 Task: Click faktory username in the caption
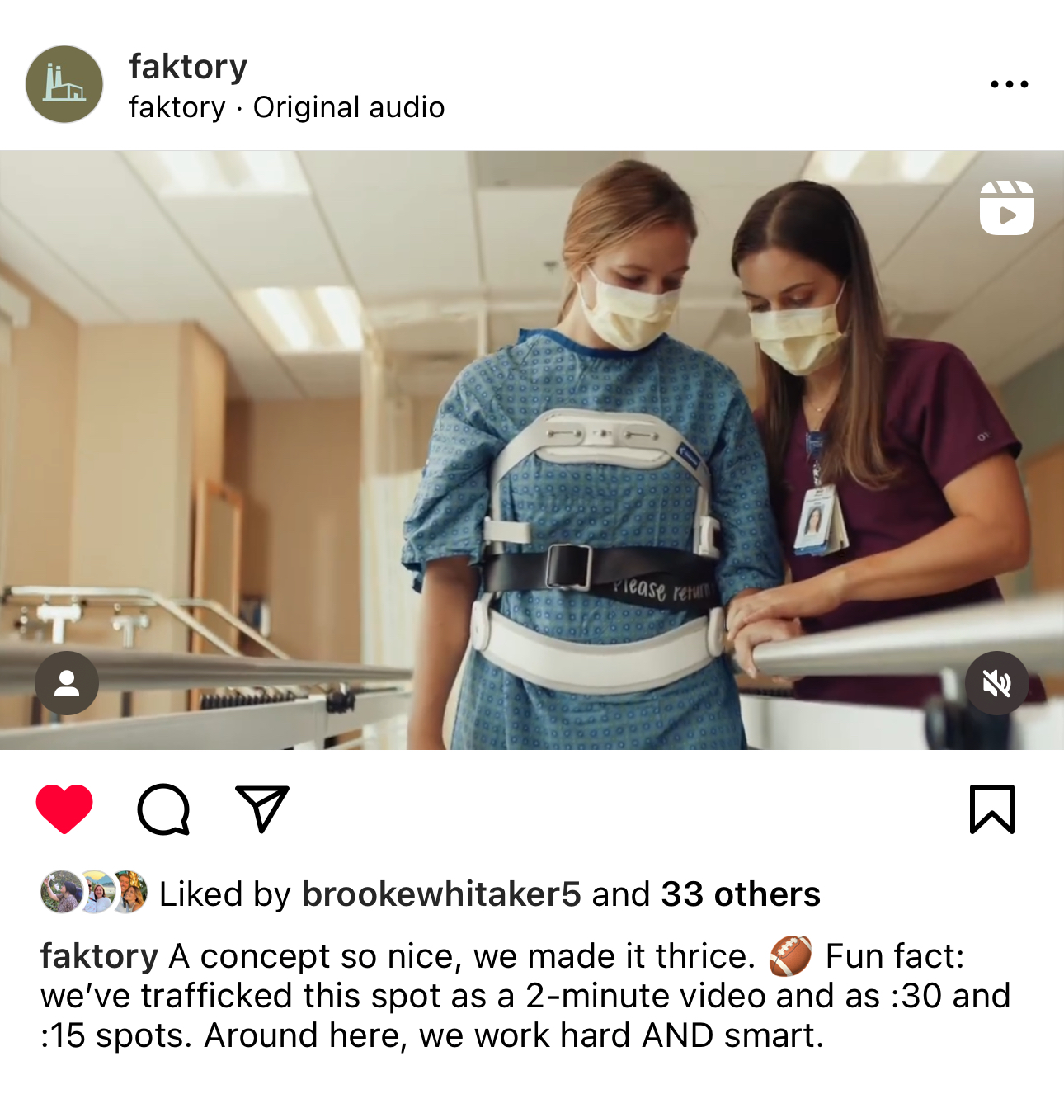click(x=99, y=957)
